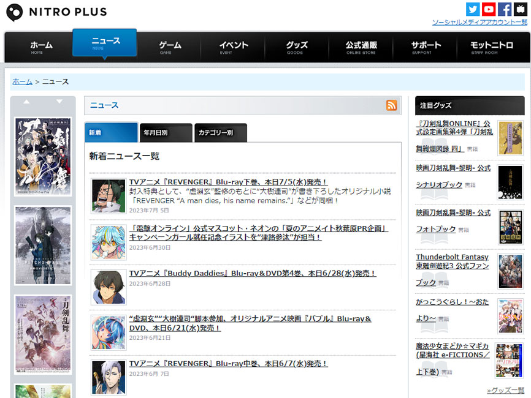
Task: Click ホーム breadcrumb link
Action: coord(22,81)
